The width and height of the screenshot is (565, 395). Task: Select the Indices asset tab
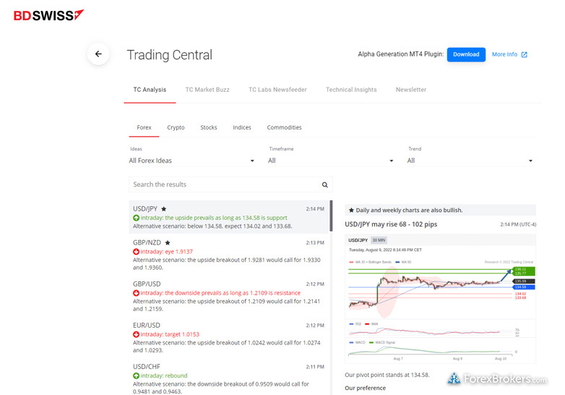[x=242, y=127]
